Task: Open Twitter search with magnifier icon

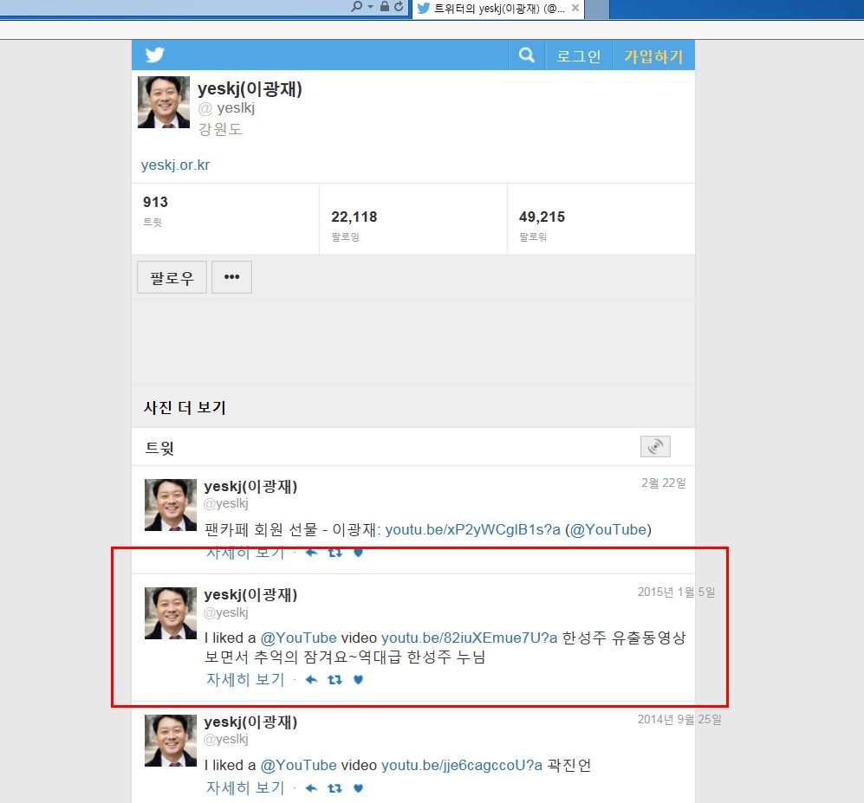Action: click(x=526, y=55)
